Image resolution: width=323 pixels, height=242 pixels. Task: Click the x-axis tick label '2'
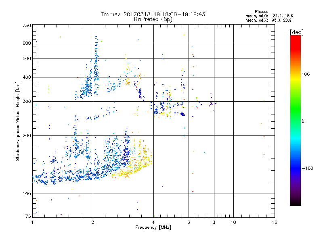[93, 222]
